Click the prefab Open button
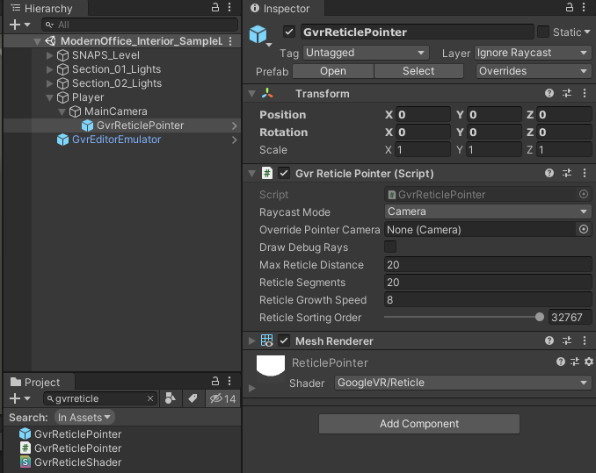This screenshot has width=596, height=473. coord(333,71)
